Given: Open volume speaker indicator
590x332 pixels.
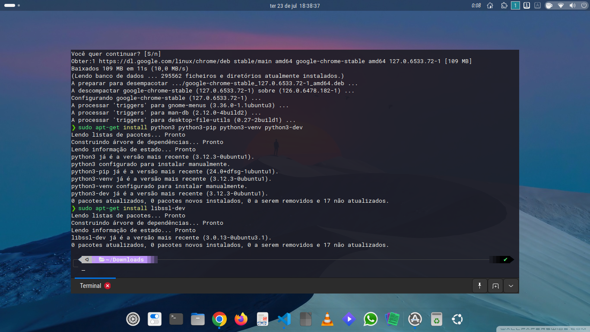Looking at the screenshot, I should point(572,6).
